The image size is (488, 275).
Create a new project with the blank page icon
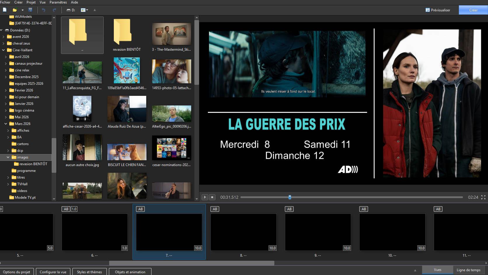[x=5, y=10]
